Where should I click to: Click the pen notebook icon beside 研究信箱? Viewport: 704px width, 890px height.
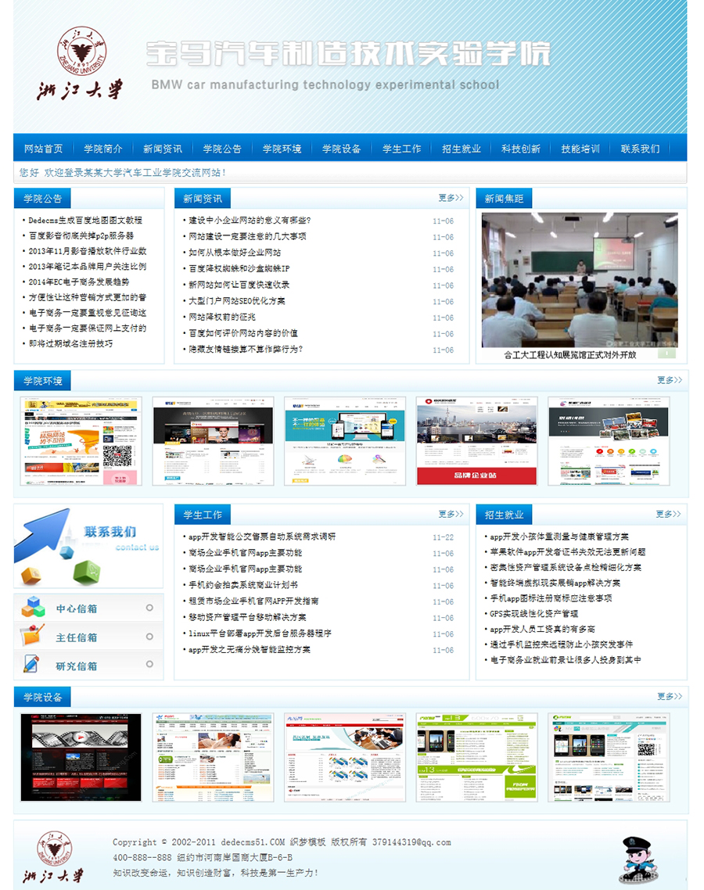click(x=31, y=665)
